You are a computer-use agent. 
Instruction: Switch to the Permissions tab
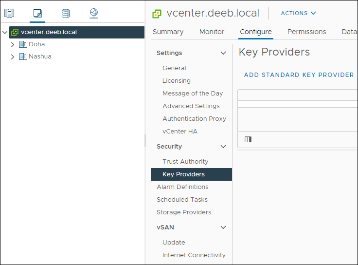tap(306, 32)
